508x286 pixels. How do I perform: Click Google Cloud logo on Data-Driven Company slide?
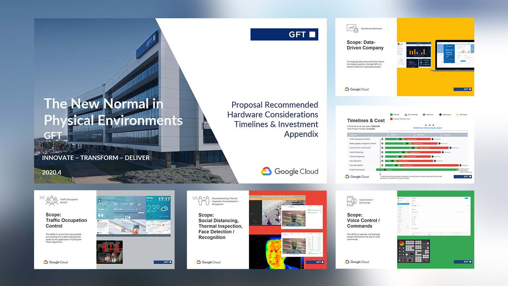pos(357,89)
